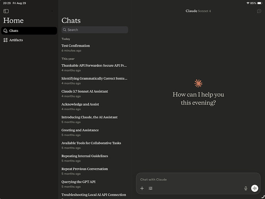Focus the Search chats field
Screen dimensions: 265x199
click(95, 30)
